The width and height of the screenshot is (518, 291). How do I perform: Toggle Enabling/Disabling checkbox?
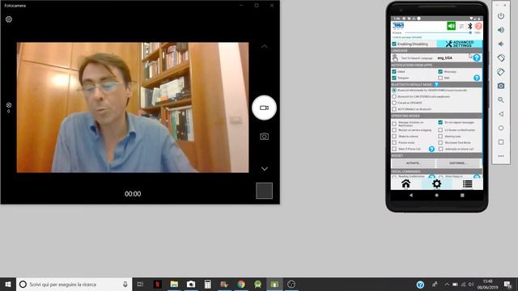click(x=394, y=44)
